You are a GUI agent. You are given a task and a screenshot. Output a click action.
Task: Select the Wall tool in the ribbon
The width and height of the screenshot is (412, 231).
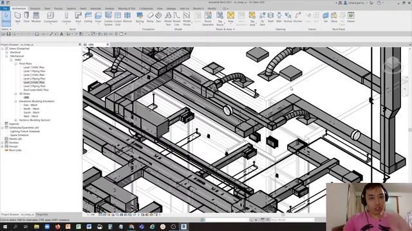coord(17,17)
